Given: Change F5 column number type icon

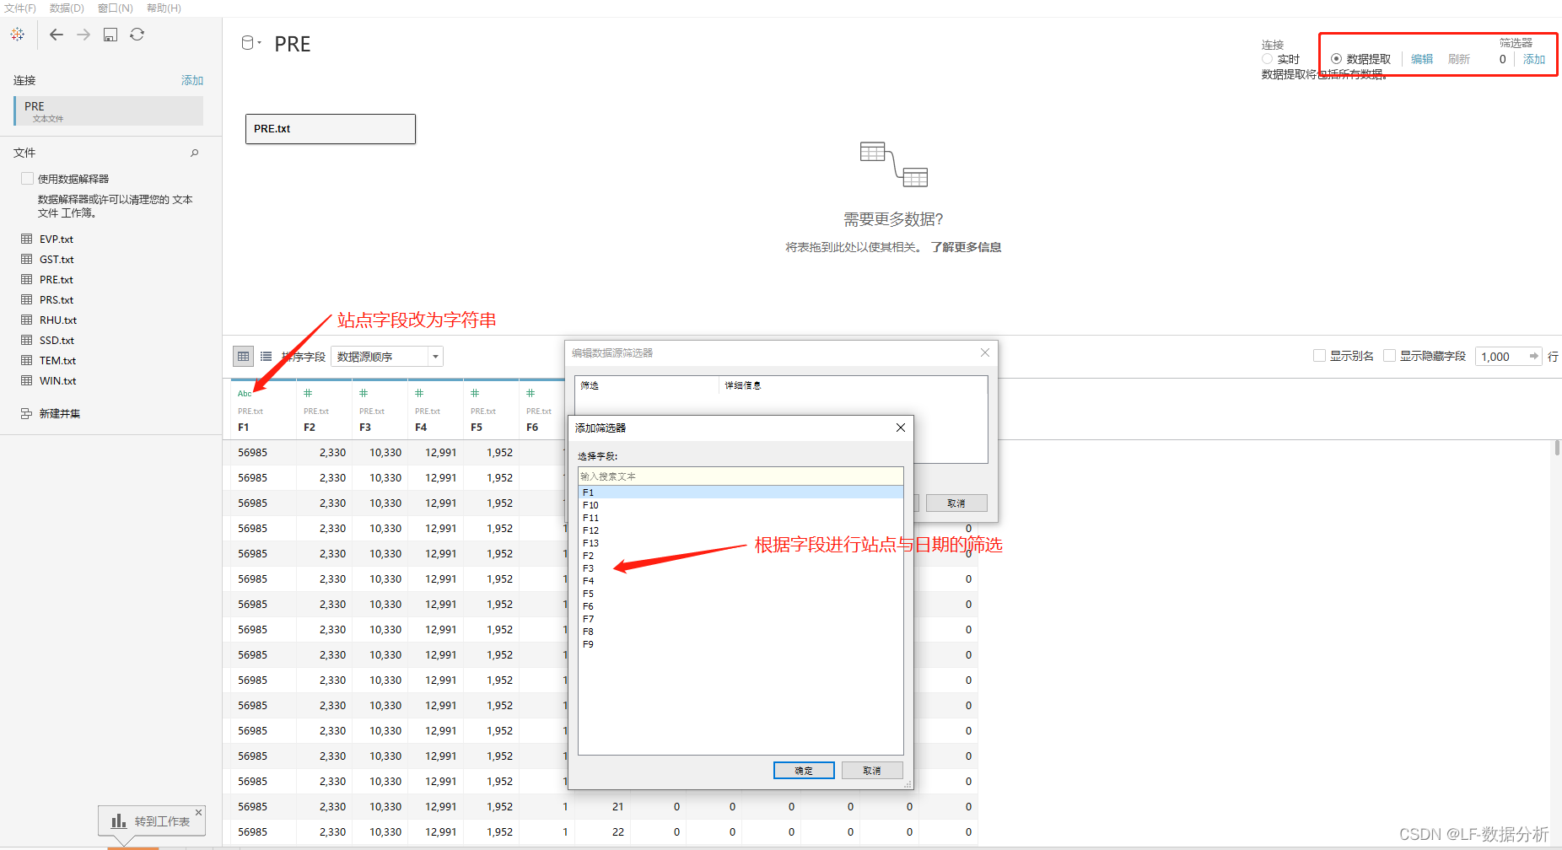Looking at the screenshot, I should tap(475, 393).
